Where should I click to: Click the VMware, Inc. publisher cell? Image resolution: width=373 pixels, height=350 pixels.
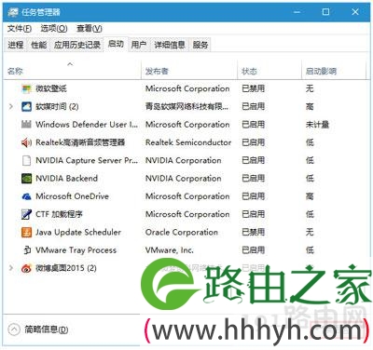pyautogui.click(x=170, y=250)
